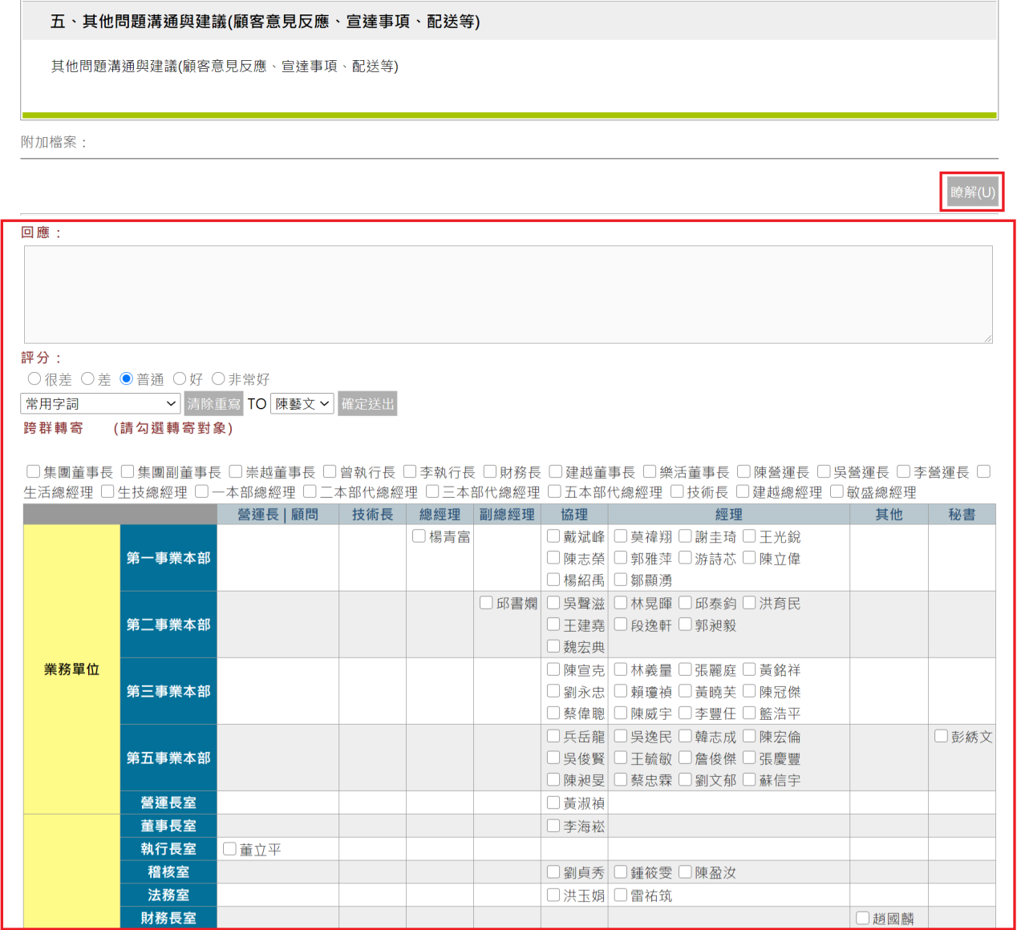Select the 非常好 rating option
The height and width of the screenshot is (930, 1017).
(218, 378)
